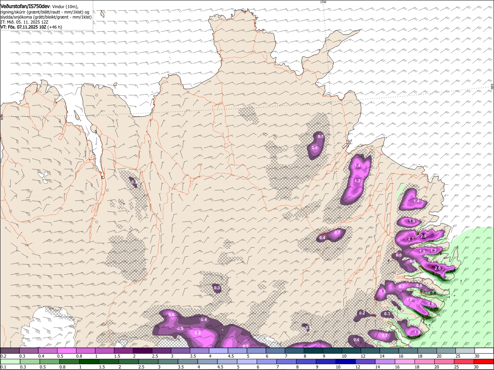494x370 pixels.
Task: Pick the bright red lower swatch starting at 30
Action: [484, 362]
